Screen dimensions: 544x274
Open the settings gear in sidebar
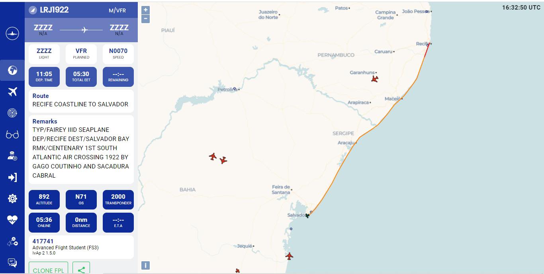(x=12, y=198)
